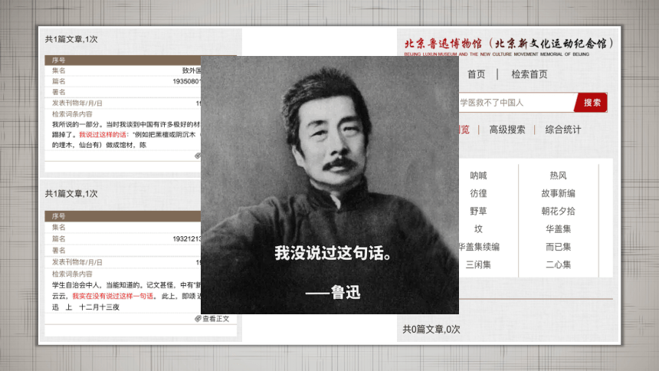Click the search input field containing 学医救不了中国人
The image size is (659, 371).
point(517,103)
